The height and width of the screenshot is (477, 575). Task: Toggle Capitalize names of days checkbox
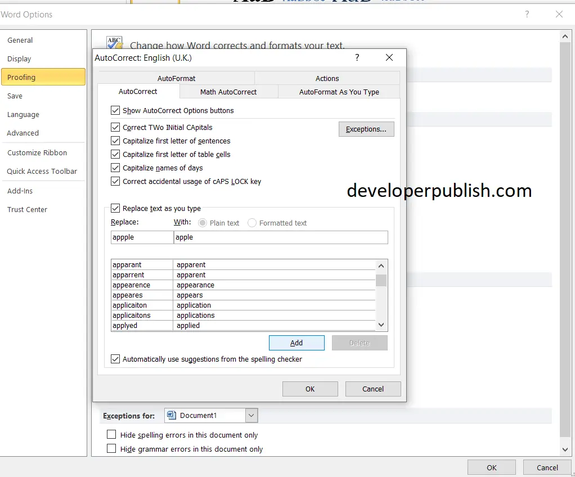click(x=115, y=168)
